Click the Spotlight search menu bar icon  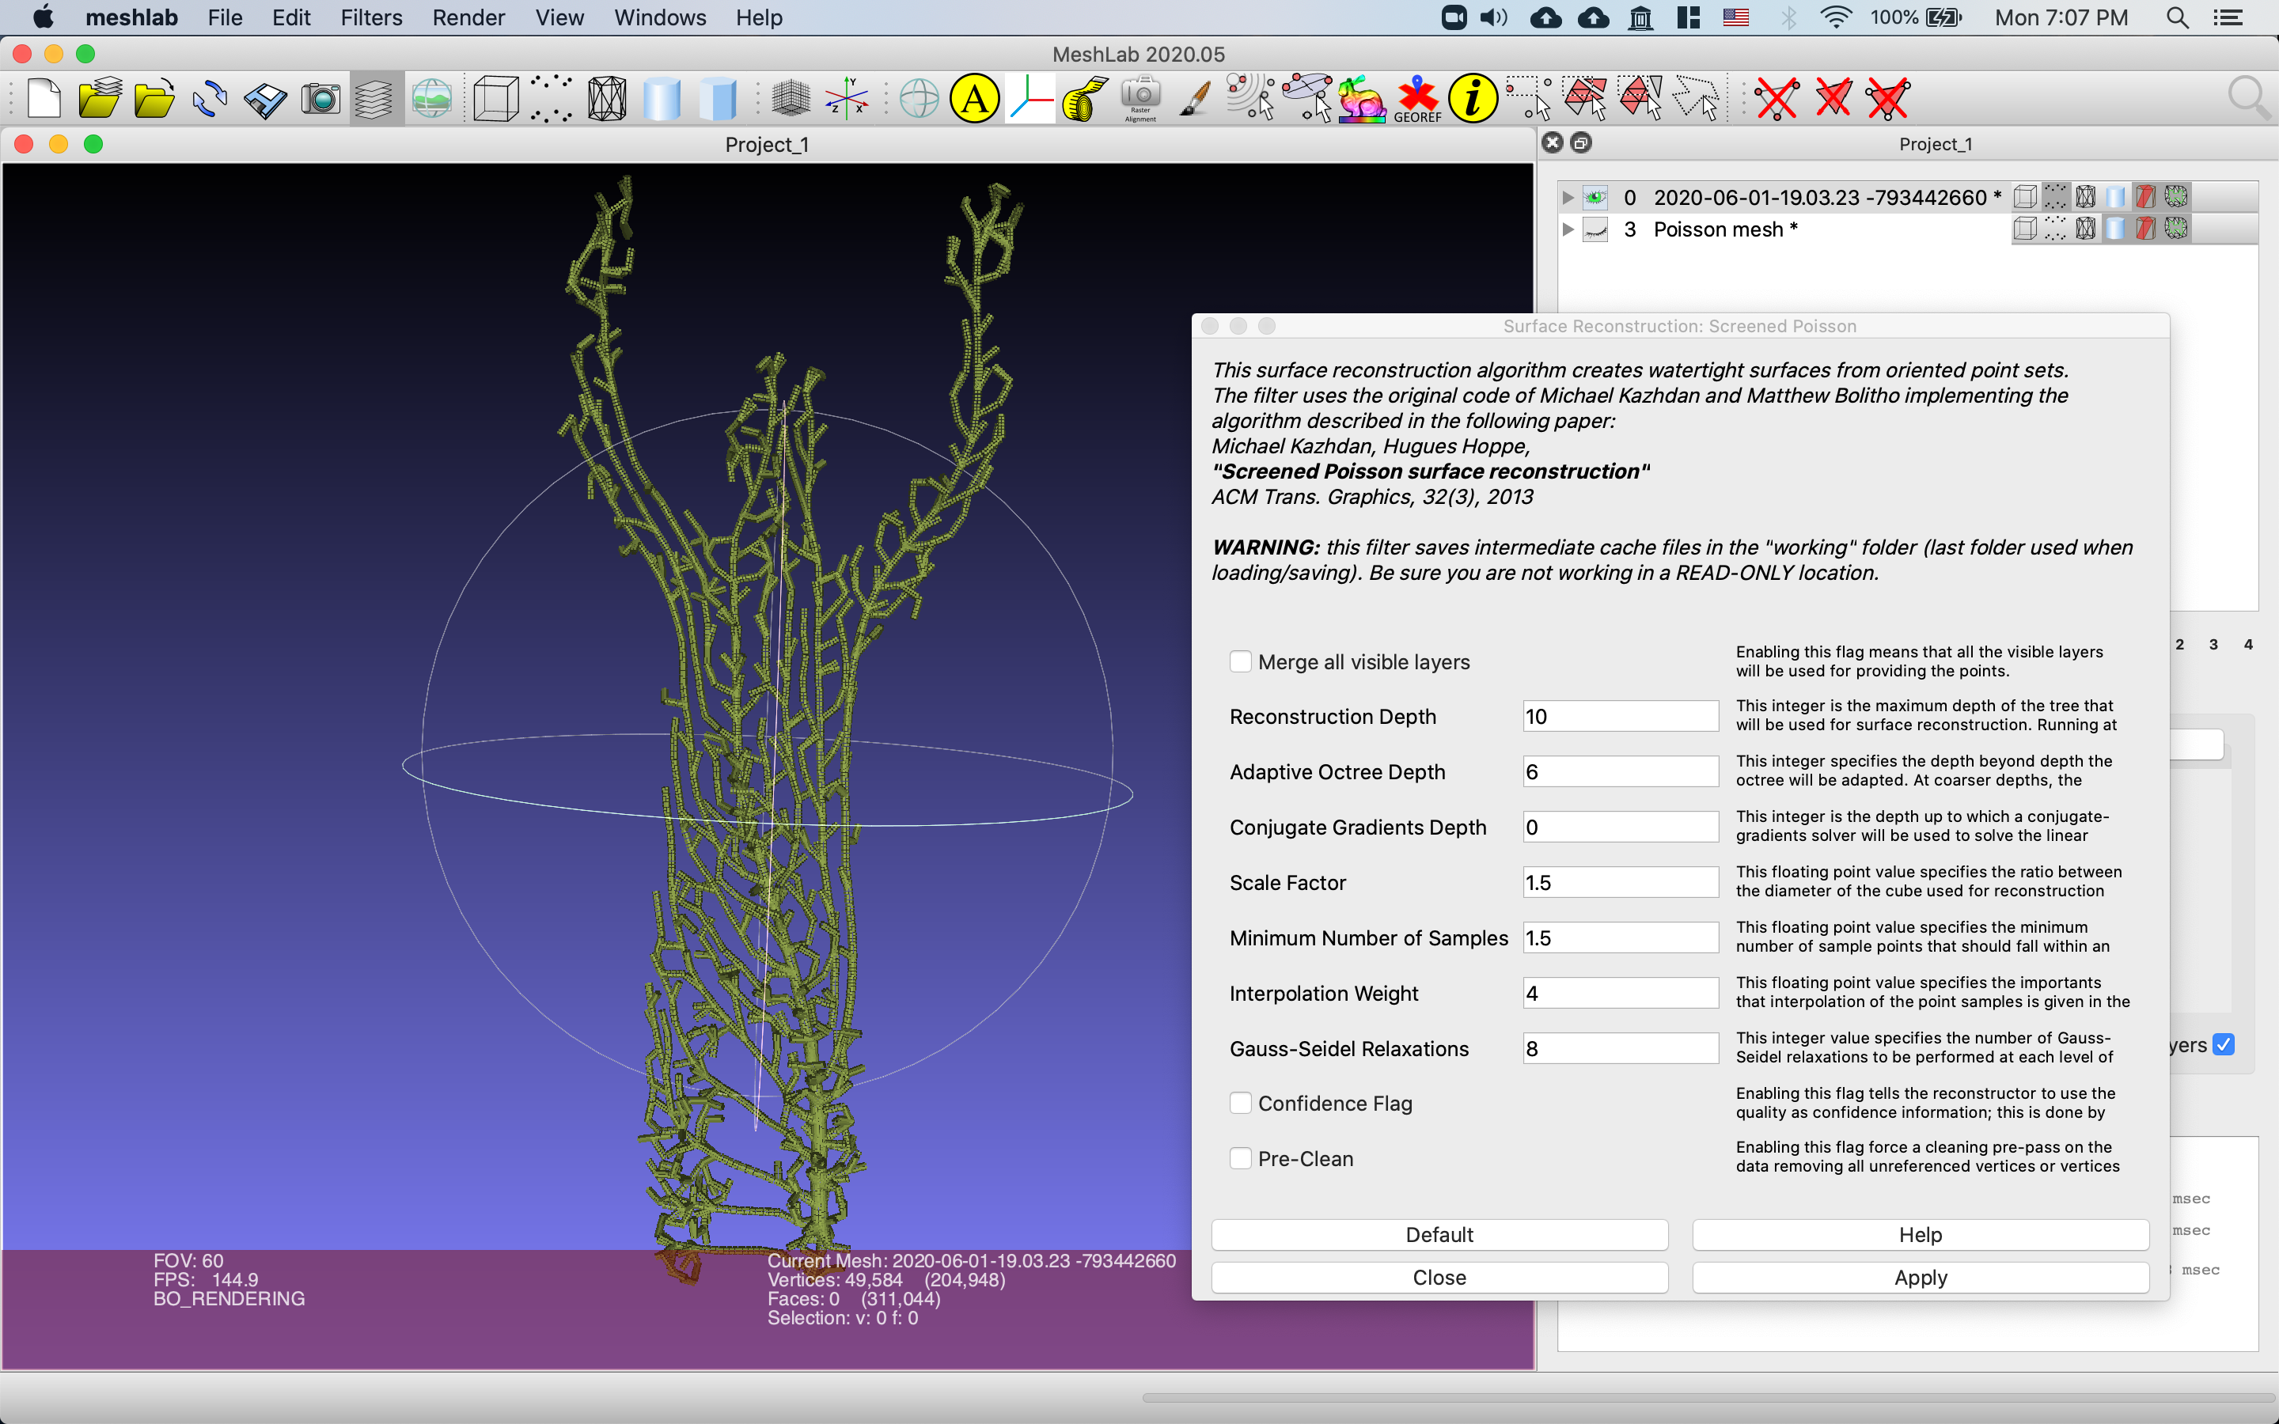[2176, 17]
